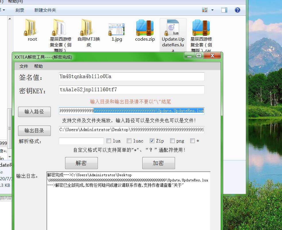The width and height of the screenshot is (282, 230).
Task: Select the Update.UpdateRes.lua file icon
Action: [x=173, y=29]
